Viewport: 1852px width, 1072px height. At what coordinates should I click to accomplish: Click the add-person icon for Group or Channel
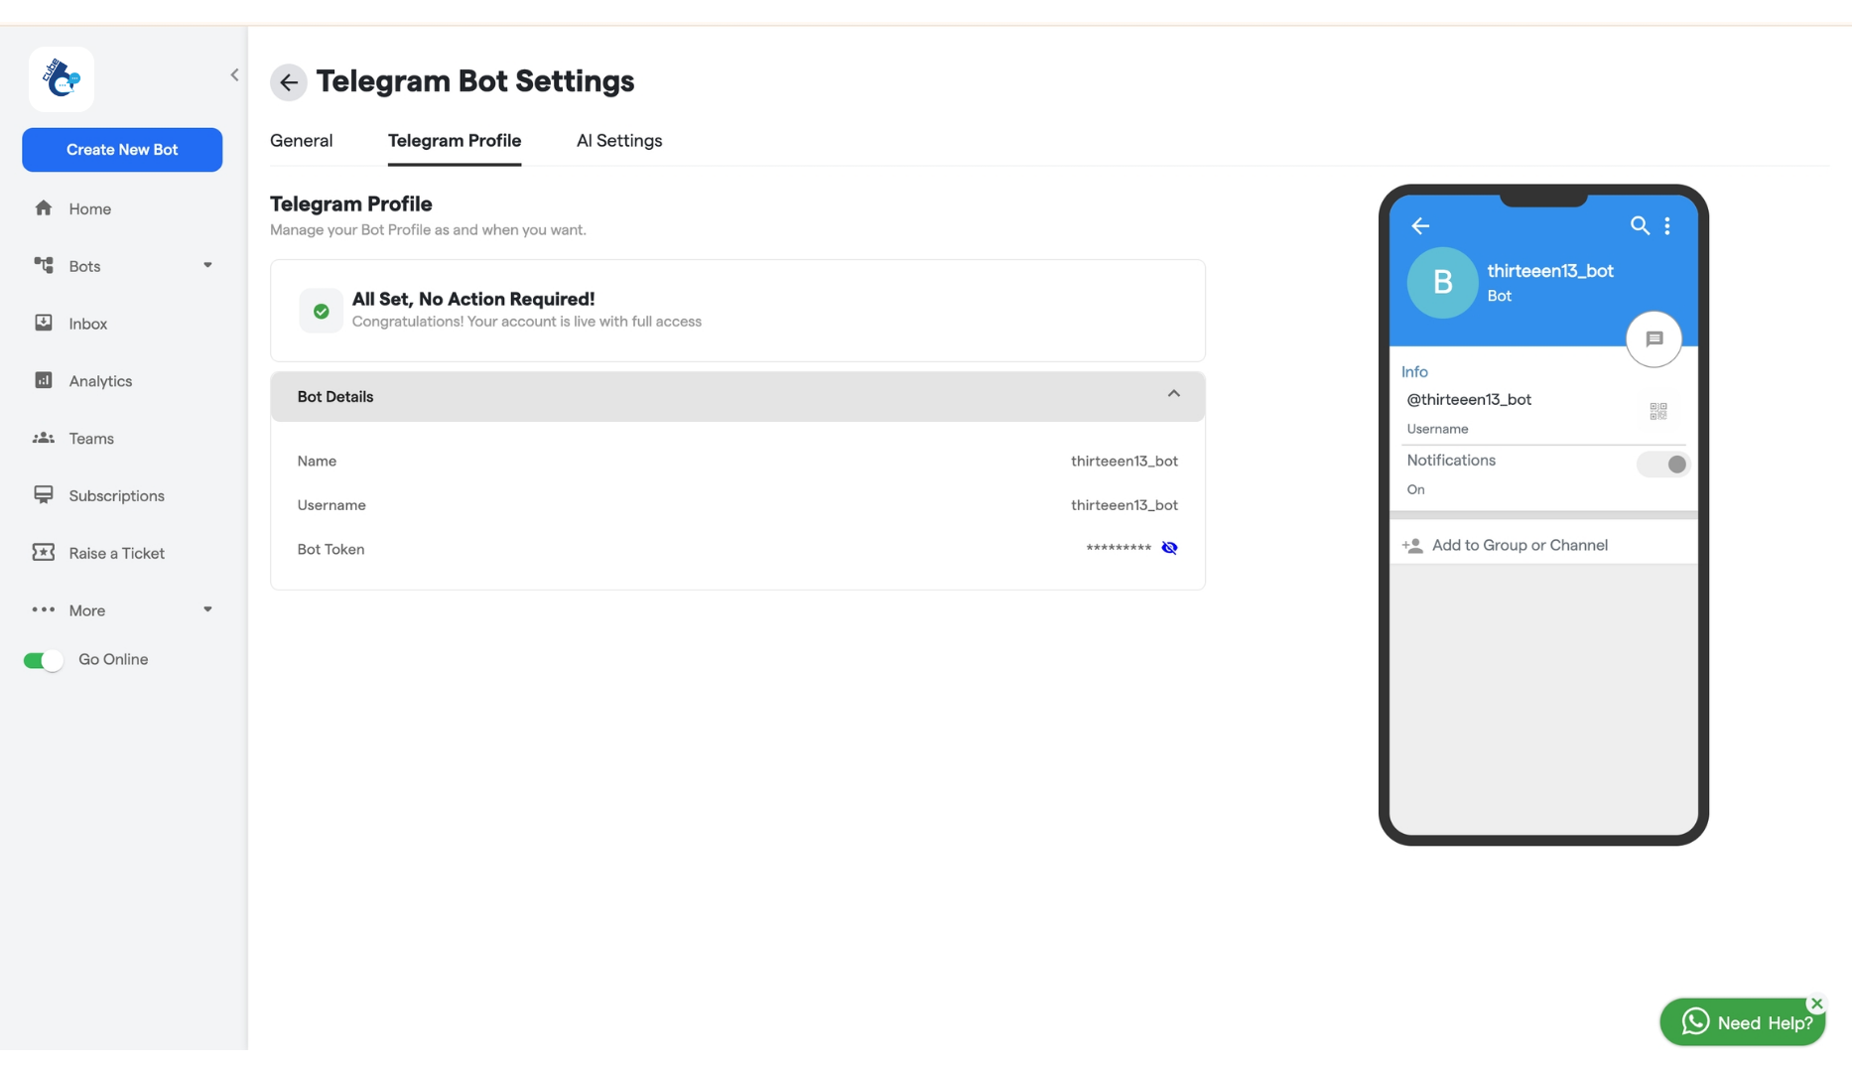(x=1412, y=545)
